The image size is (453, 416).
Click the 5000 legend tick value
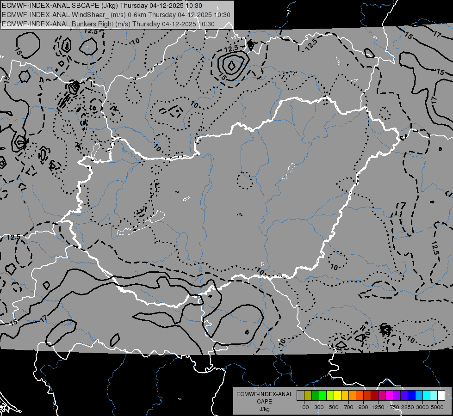tap(437, 407)
